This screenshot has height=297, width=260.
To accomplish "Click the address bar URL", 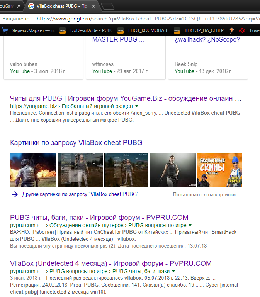I will coord(148,19).
